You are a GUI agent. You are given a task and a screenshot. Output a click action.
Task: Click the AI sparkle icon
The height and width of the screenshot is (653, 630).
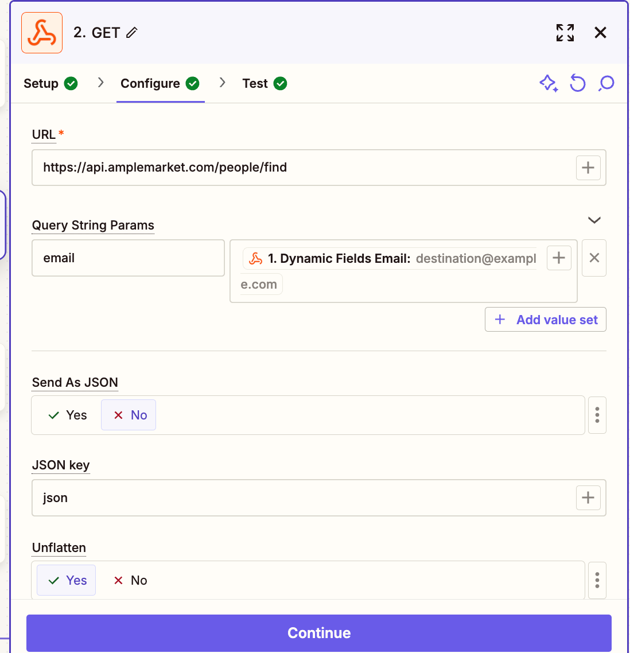point(549,84)
